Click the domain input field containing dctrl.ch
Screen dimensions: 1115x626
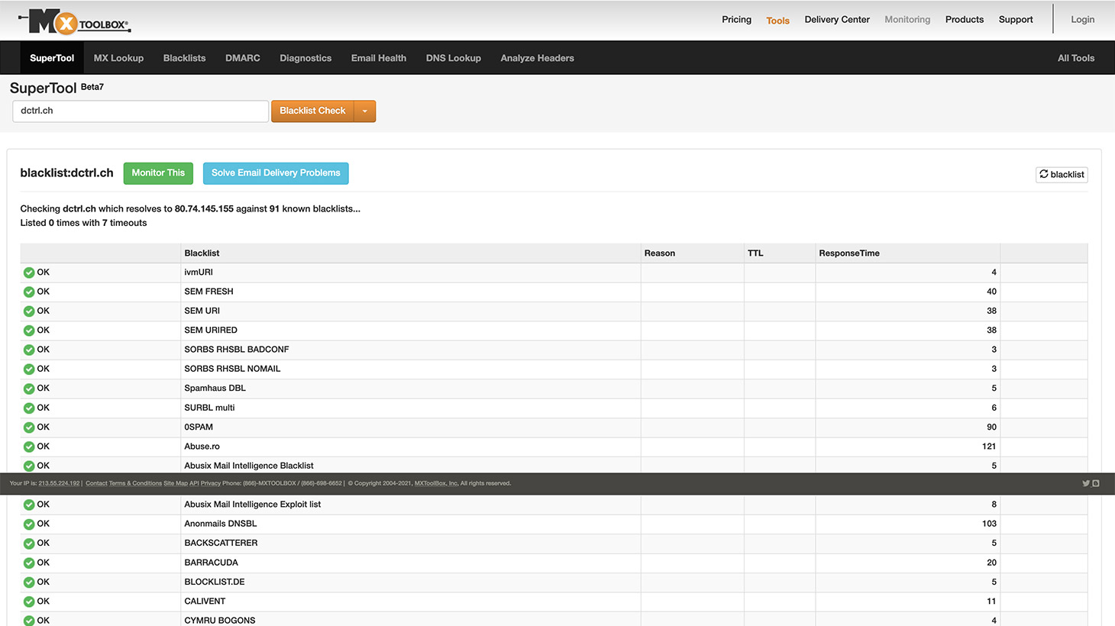(x=141, y=111)
